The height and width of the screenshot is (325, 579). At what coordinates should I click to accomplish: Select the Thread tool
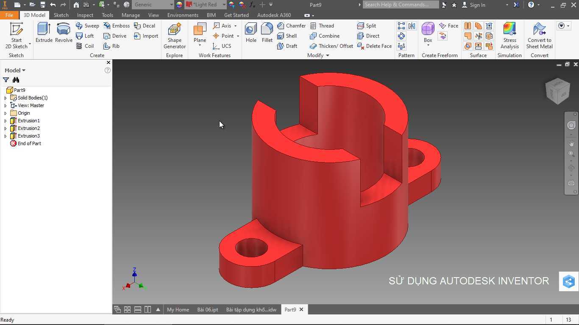(322, 26)
